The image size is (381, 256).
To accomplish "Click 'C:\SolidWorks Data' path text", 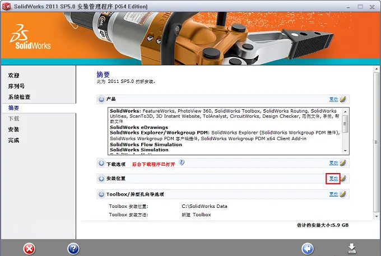I will pos(205,206).
